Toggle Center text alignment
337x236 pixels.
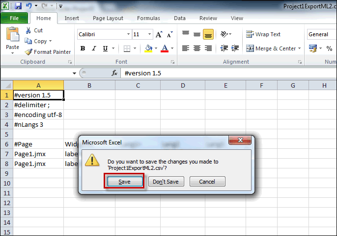click(197, 48)
